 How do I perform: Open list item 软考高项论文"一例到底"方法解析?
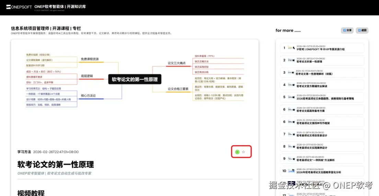(x=322, y=159)
